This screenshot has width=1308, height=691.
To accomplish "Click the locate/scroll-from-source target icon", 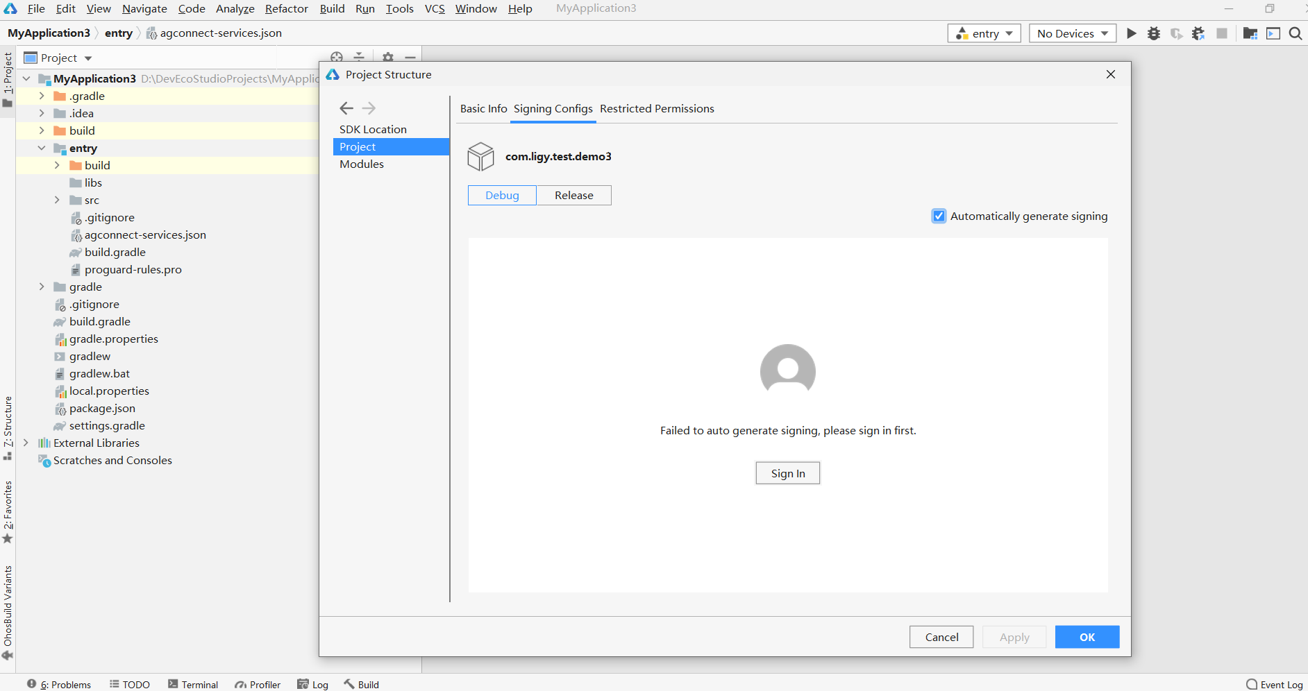I will point(337,58).
